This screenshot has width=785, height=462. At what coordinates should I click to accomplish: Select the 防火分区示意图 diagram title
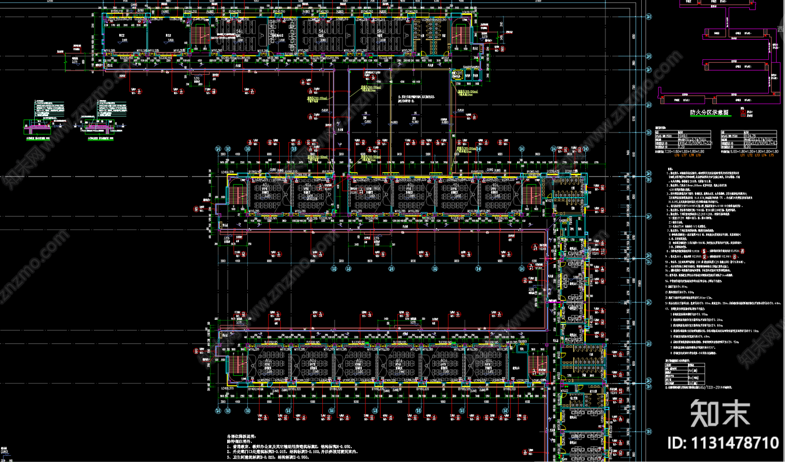pos(709,112)
